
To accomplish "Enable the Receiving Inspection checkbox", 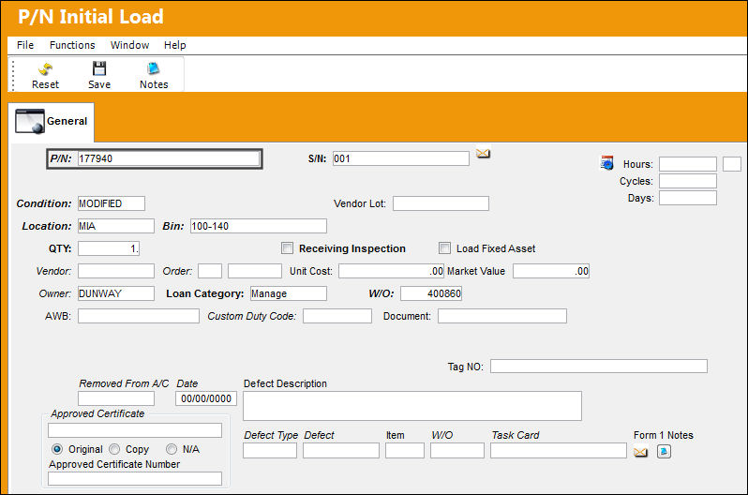I will pyautogui.click(x=287, y=248).
